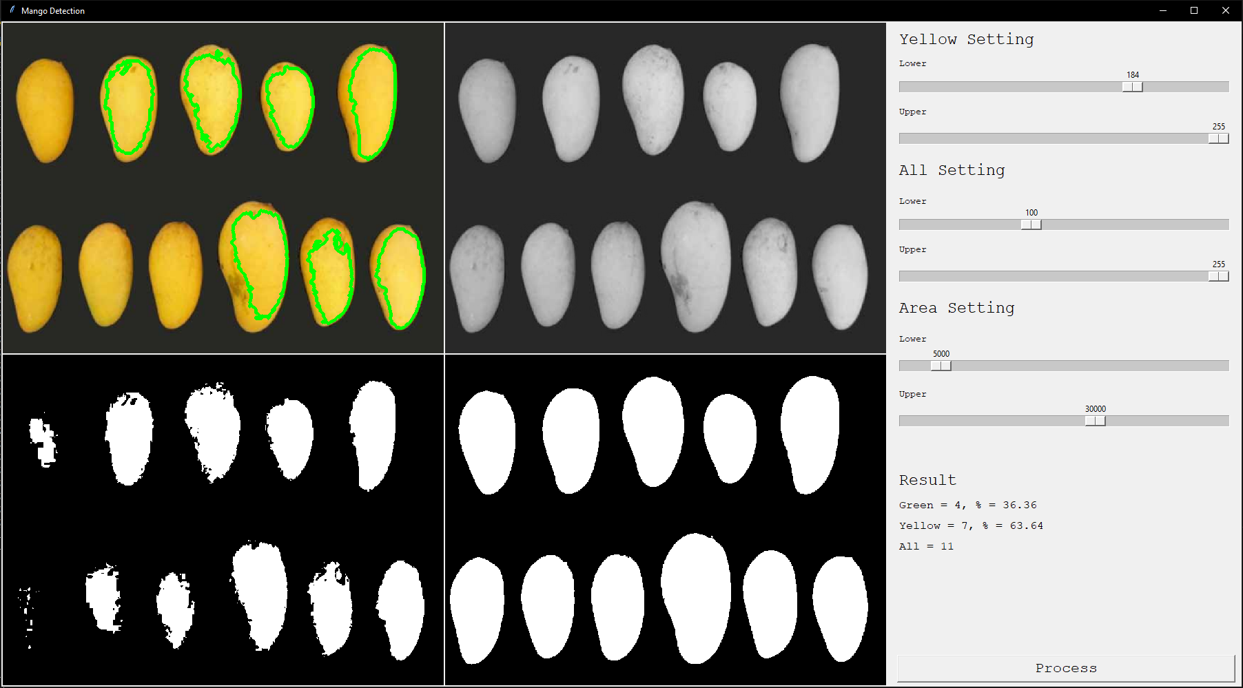Click the Area Setting heading
Viewport: 1243px width, 688px height.
point(956,308)
